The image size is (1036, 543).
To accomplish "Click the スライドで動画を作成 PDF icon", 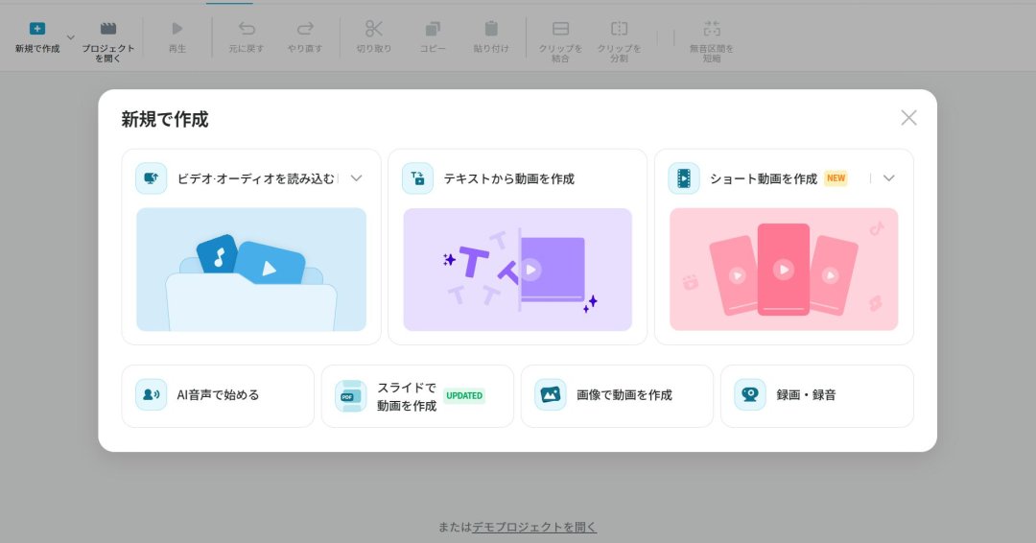I will pyautogui.click(x=350, y=395).
